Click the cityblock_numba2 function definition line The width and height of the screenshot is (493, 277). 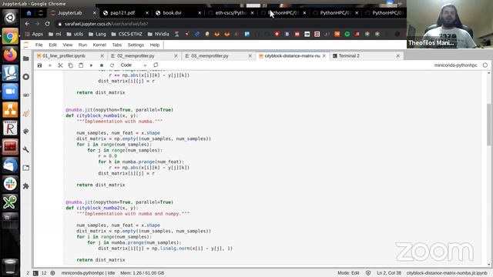[x=102, y=208]
